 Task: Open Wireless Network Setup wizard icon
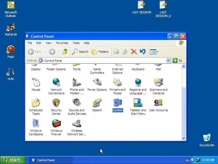(x=77, y=123)
